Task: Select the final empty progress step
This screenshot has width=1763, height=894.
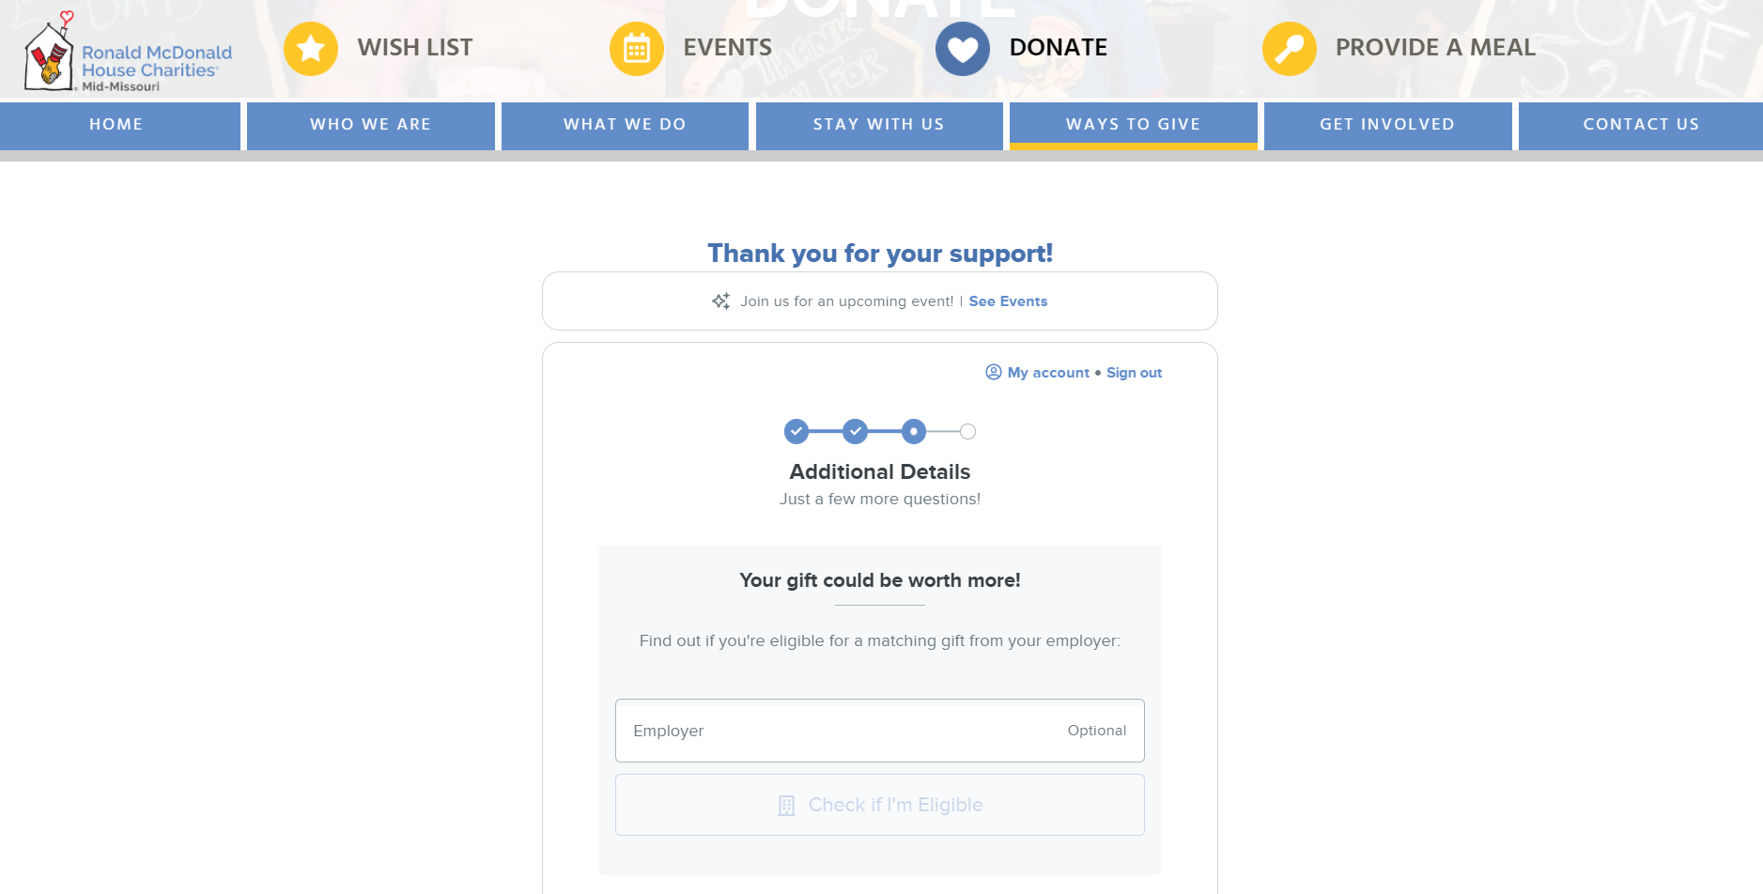Action: click(x=968, y=431)
